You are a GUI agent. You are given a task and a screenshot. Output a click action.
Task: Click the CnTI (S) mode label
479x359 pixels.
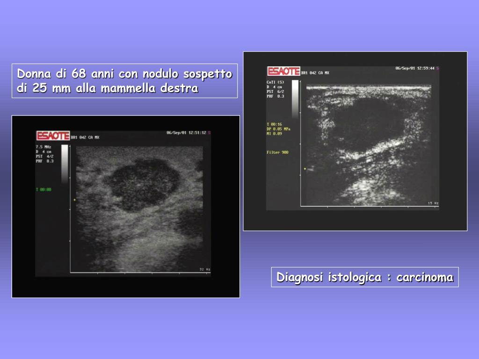point(274,82)
